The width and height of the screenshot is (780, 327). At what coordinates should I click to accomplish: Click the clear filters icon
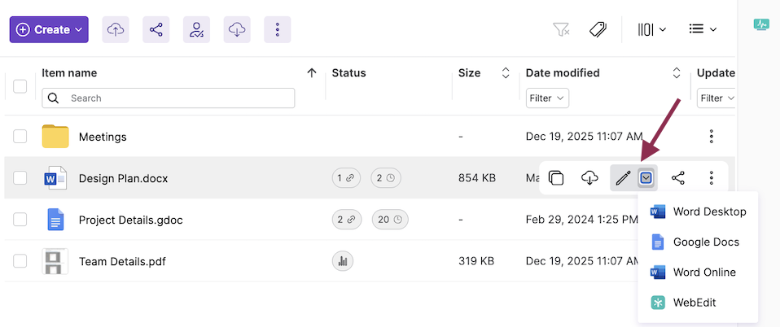(x=561, y=30)
